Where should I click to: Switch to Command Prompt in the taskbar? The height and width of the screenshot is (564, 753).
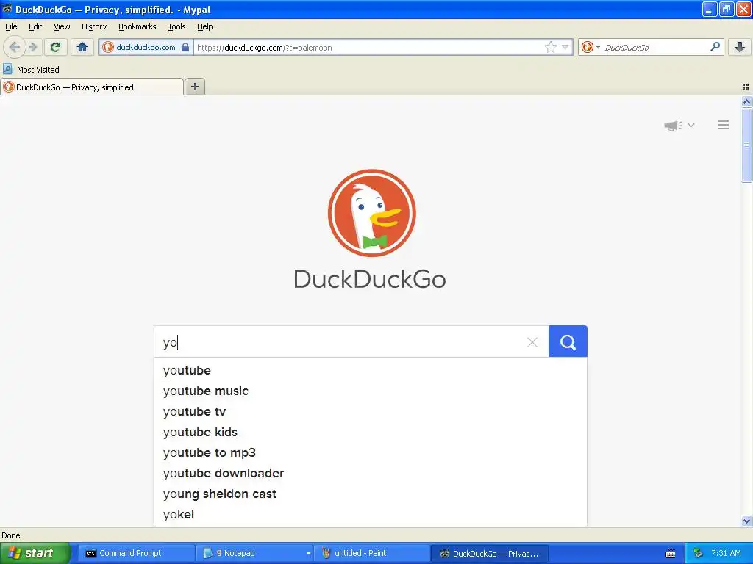pos(136,553)
